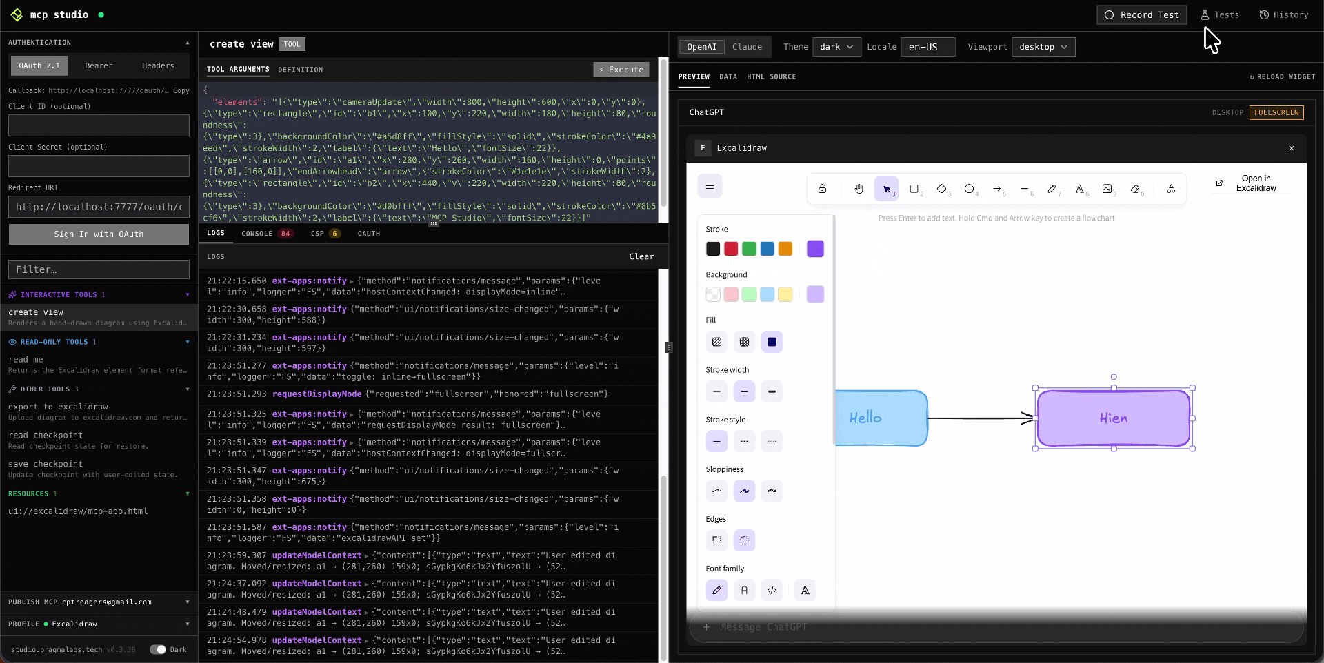
Task: Switch preview host to OpenAI
Action: click(x=701, y=47)
